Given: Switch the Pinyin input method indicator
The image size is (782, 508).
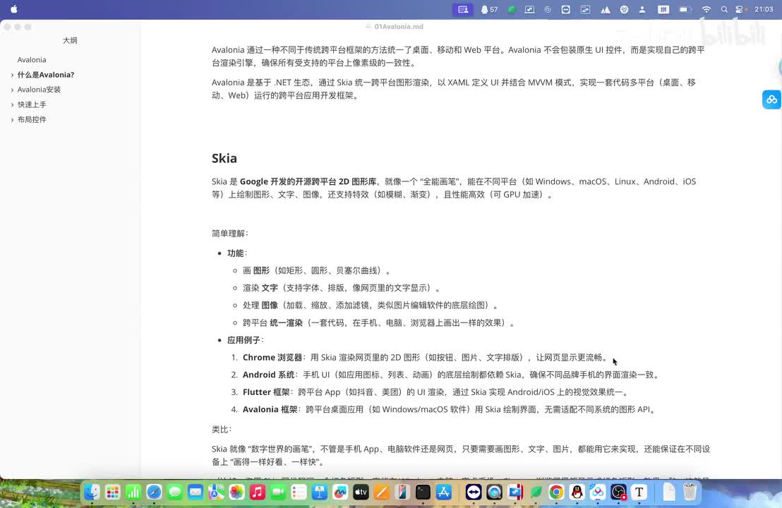Looking at the screenshot, I should coord(663,9).
